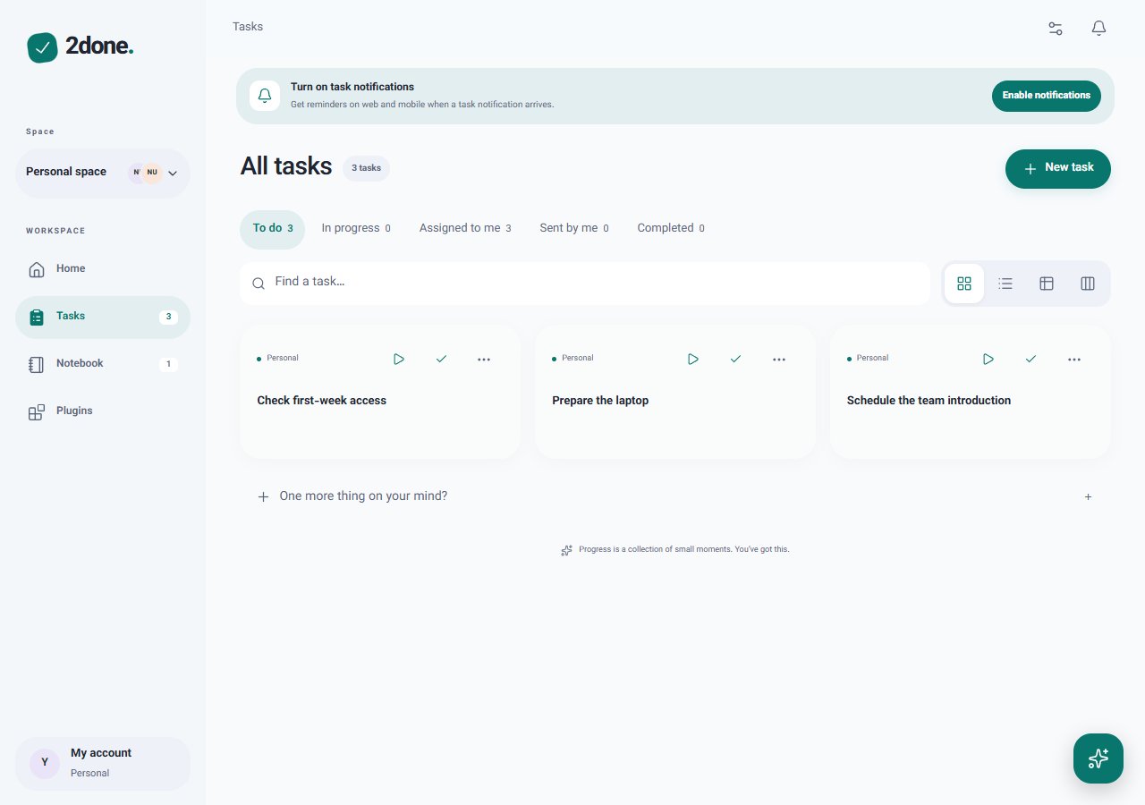Select the Assigned to me tab
Image resolution: width=1145 pixels, height=805 pixels.
(x=465, y=229)
